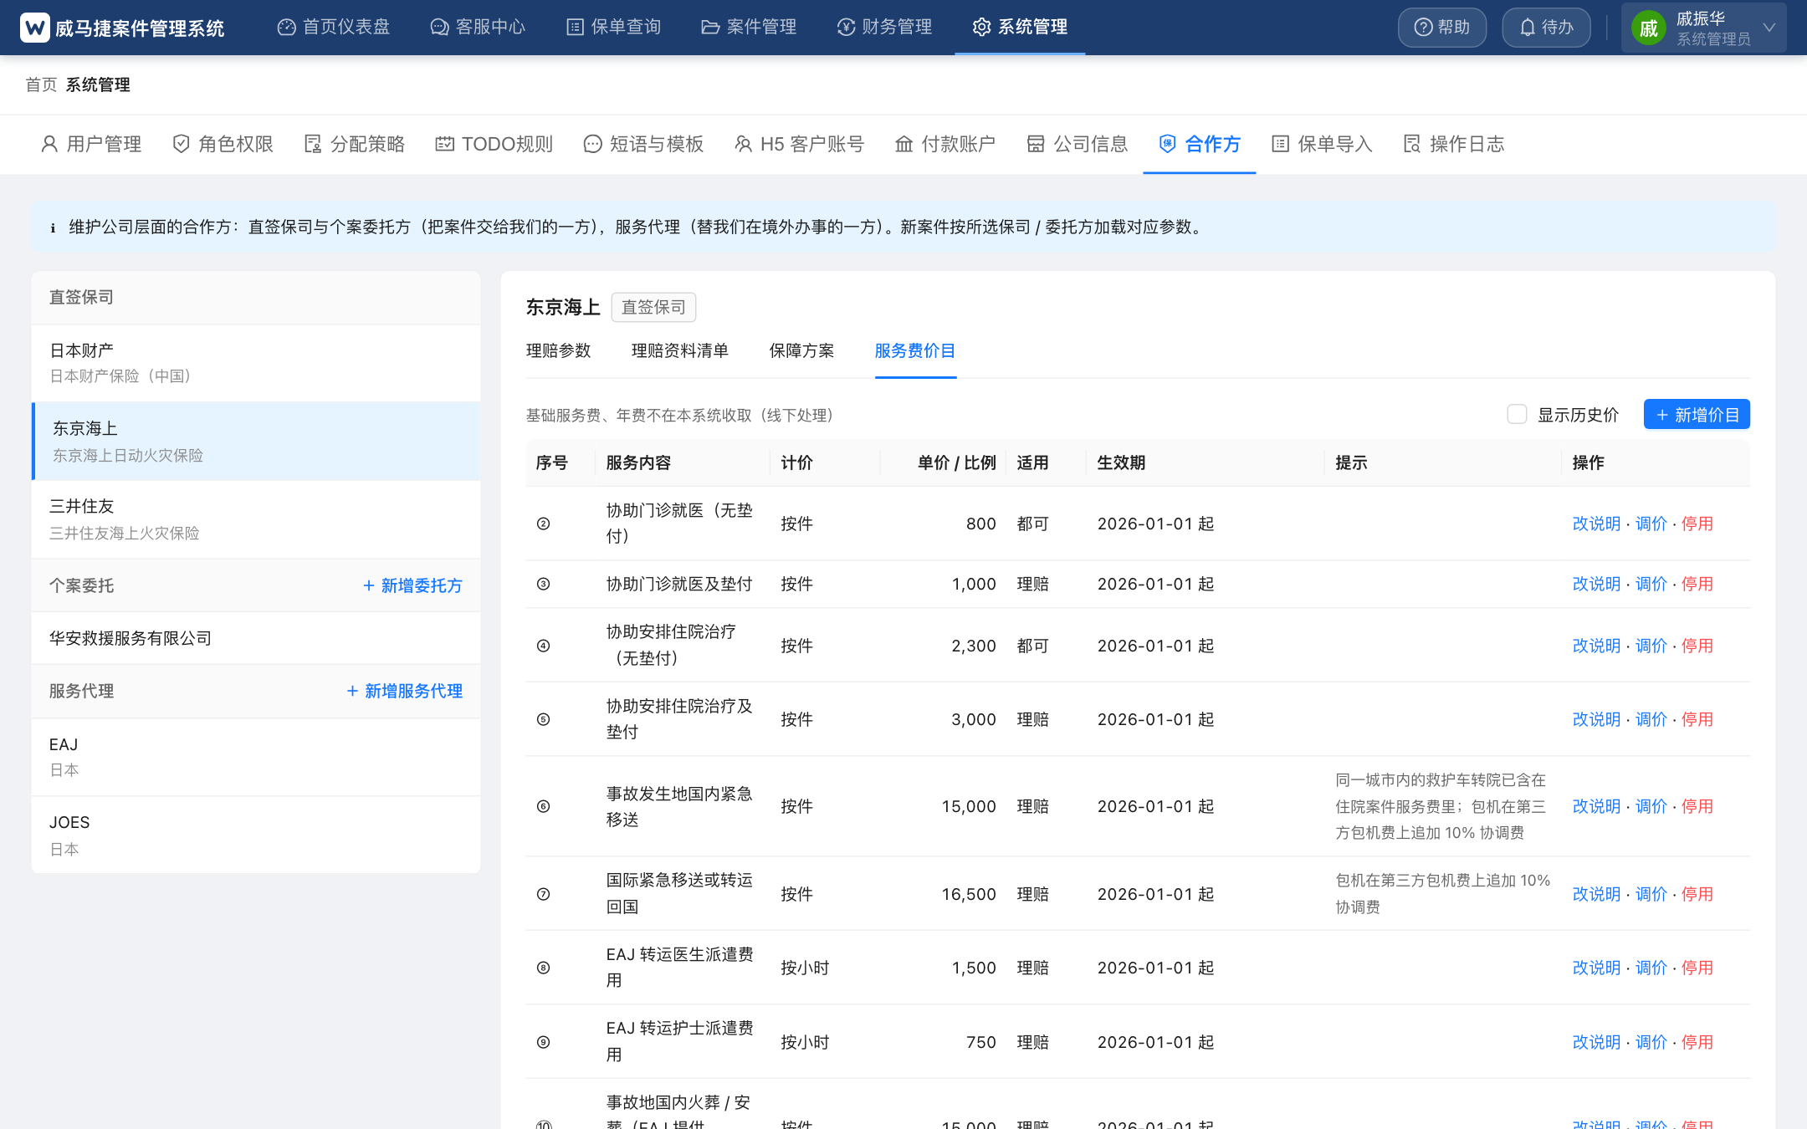Click 停用 for the 2,300 price row
The height and width of the screenshot is (1129, 1807).
click(1697, 646)
